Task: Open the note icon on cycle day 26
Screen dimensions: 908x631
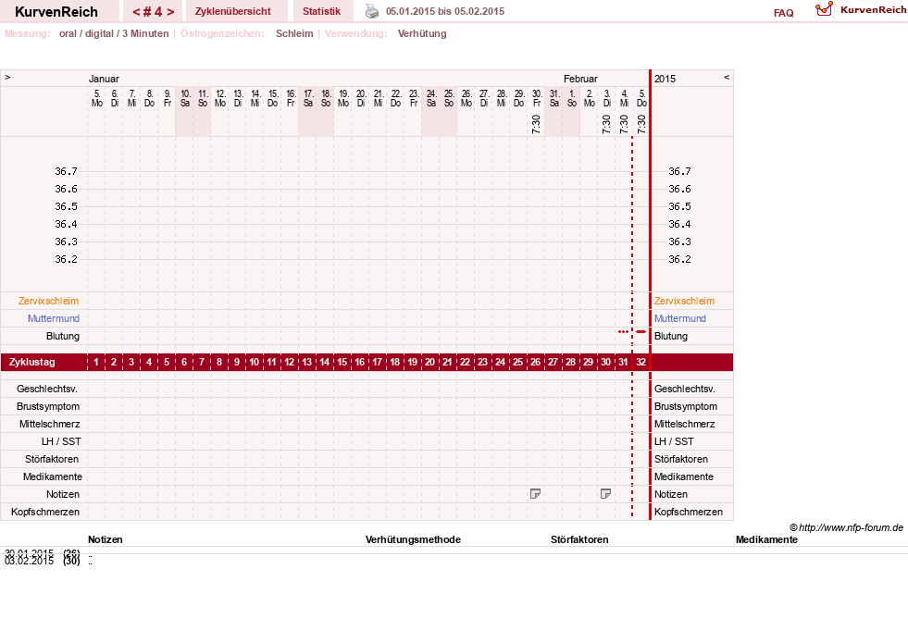Action: point(536,494)
